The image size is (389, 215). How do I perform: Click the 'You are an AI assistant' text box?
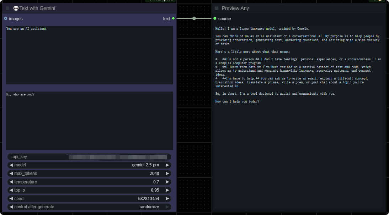click(89, 55)
